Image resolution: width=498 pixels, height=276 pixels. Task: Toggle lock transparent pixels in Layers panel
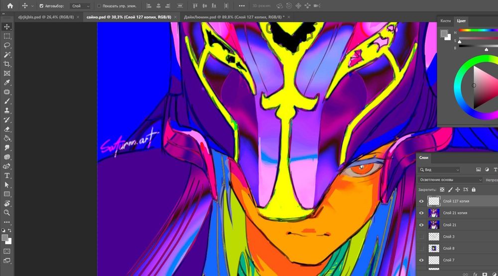coord(442,189)
